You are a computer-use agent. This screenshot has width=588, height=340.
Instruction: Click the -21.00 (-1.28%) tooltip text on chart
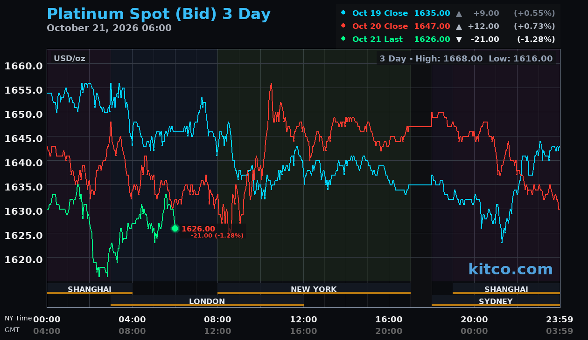[x=217, y=236]
